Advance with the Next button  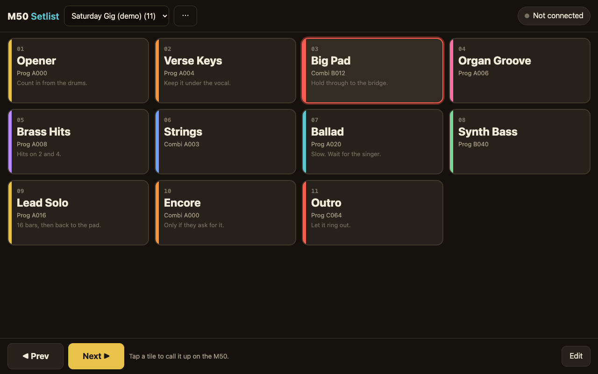point(96,356)
